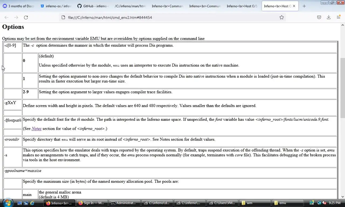The width and height of the screenshot is (345, 207).
Task: Click the scrollbar up arrow
Action: click(x=343, y=25)
